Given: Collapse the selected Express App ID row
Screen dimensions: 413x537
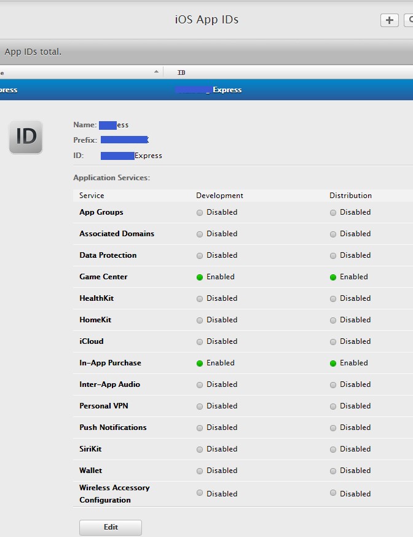Looking at the screenshot, I should (123, 90).
